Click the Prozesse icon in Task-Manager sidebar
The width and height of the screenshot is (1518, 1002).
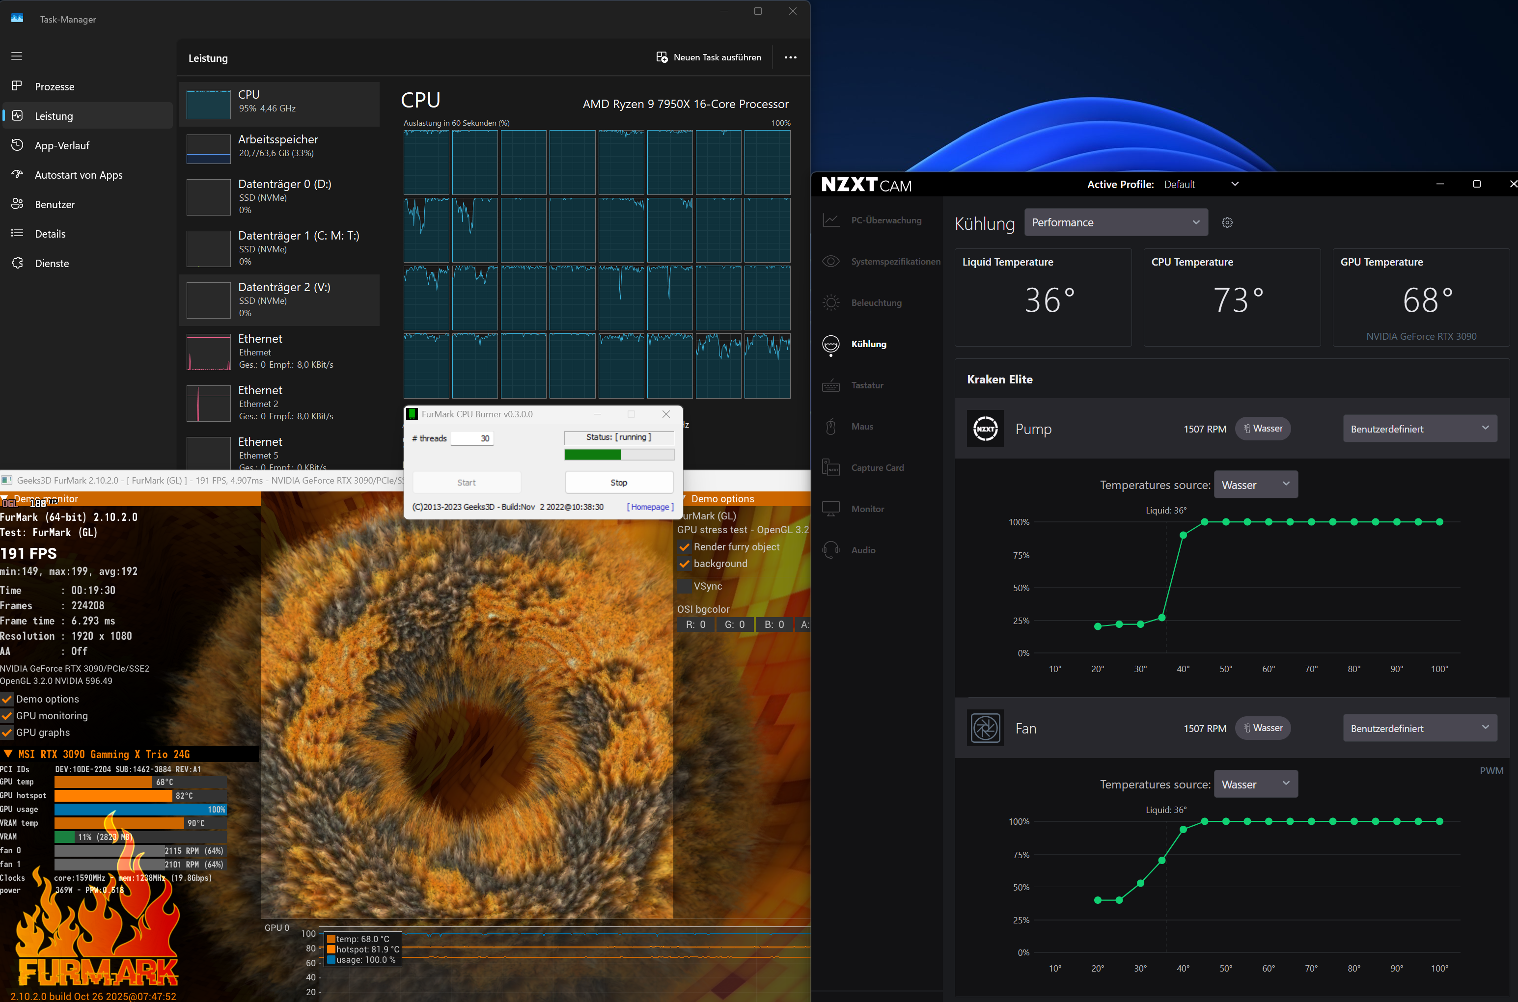point(17,85)
